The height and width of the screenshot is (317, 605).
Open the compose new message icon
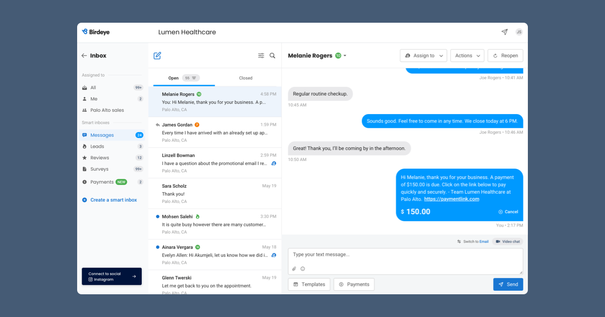coord(157,56)
